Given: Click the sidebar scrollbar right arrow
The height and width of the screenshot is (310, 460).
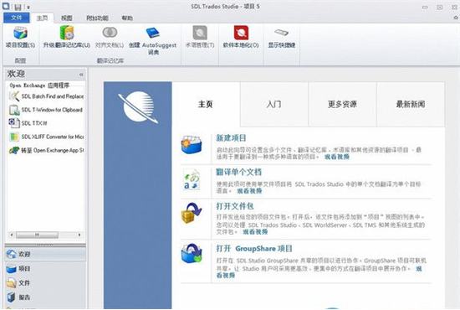Looking at the screenshot, I should (79, 235).
